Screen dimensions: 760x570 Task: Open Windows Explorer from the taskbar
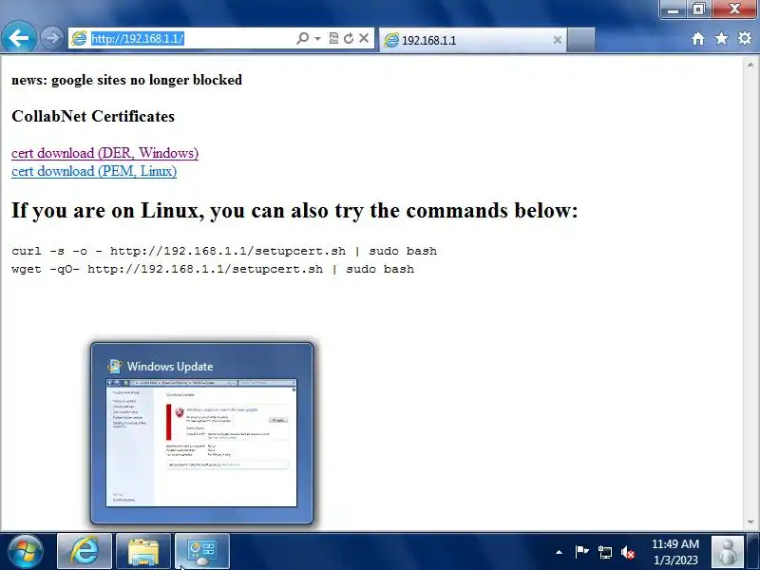(x=143, y=552)
